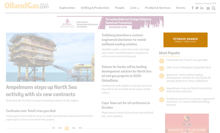Open Product & Services menu item

158,8
